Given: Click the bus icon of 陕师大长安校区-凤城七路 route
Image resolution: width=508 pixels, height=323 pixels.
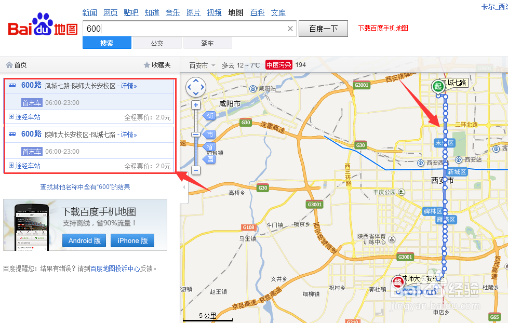Looking at the screenshot, I should click(x=12, y=134).
